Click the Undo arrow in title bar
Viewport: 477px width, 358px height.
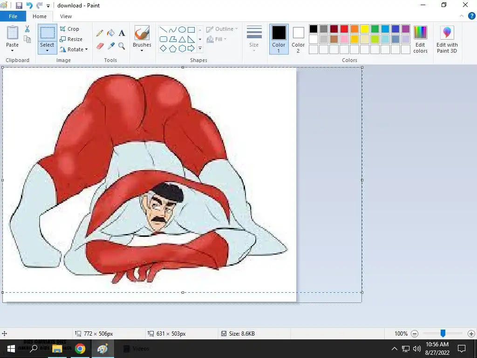[29, 6]
